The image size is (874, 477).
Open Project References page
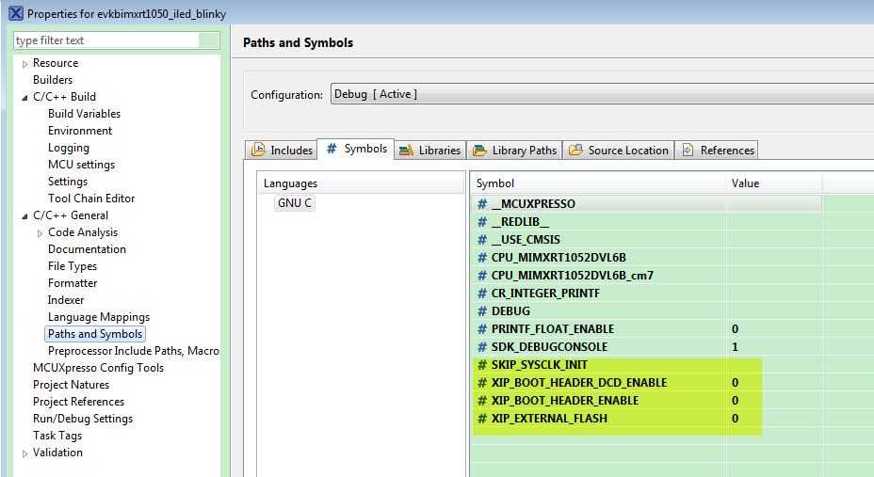78,402
